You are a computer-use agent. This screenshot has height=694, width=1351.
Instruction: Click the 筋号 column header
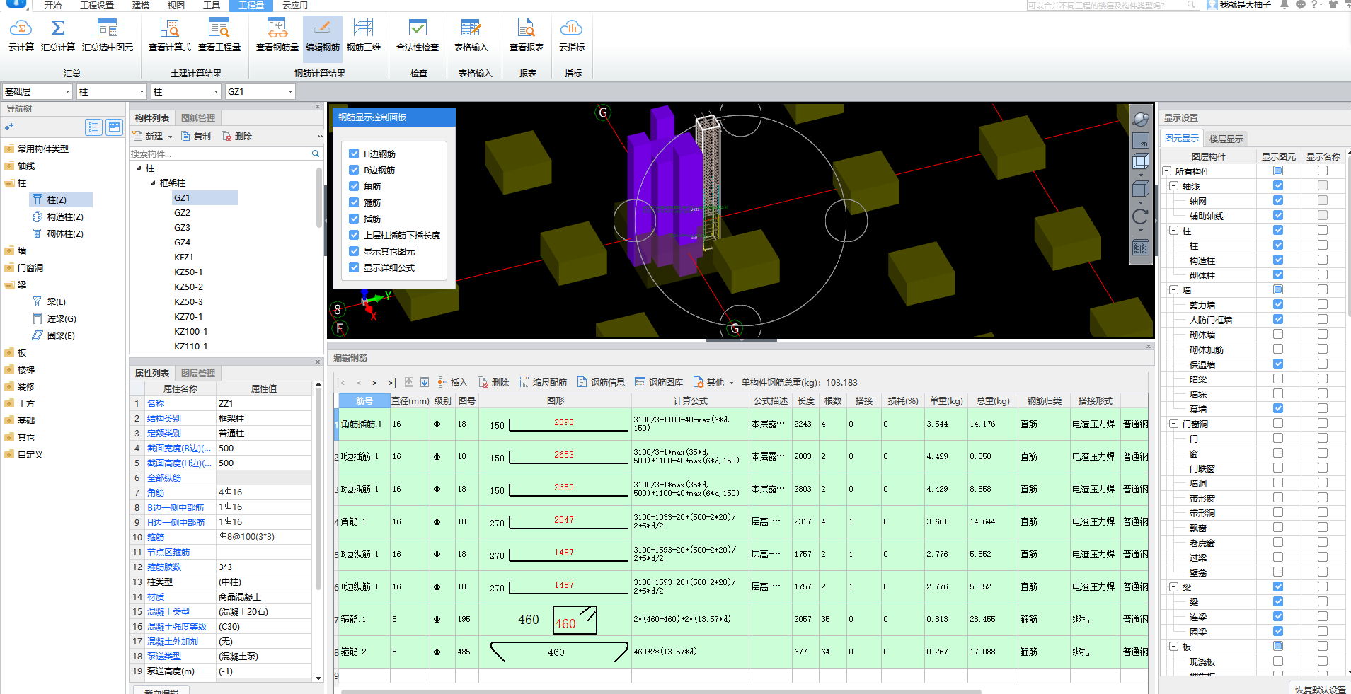(364, 400)
